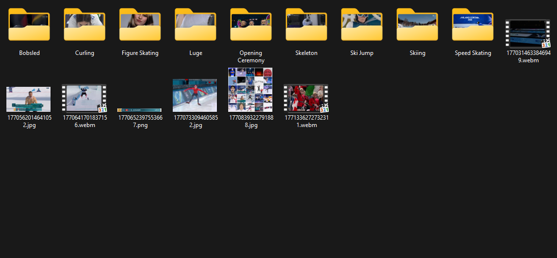This screenshot has height=258, width=557.
Task: Click the "Bobsled" folder name label
Action: (x=29, y=53)
